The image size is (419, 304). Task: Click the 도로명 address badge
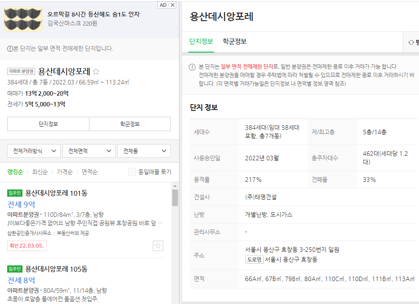click(x=254, y=260)
